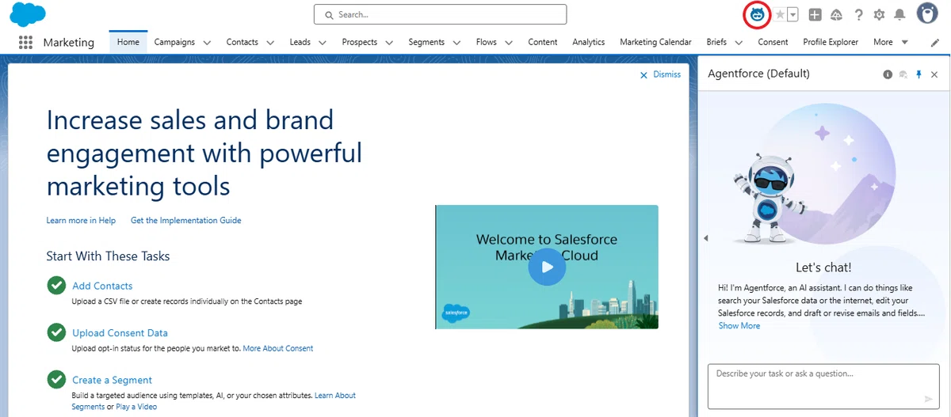Open the Campaigns tab
951x417 pixels.
tap(174, 42)
